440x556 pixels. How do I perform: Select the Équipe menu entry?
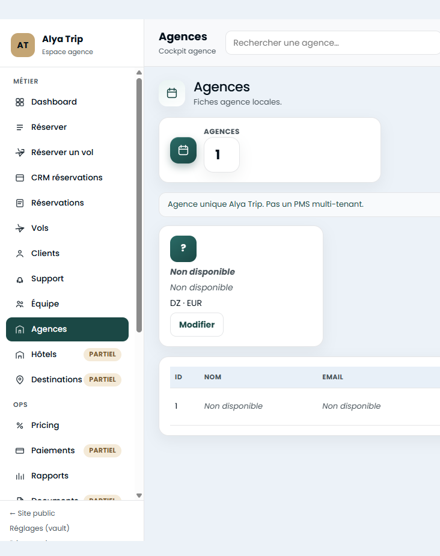tap(67, 304)
